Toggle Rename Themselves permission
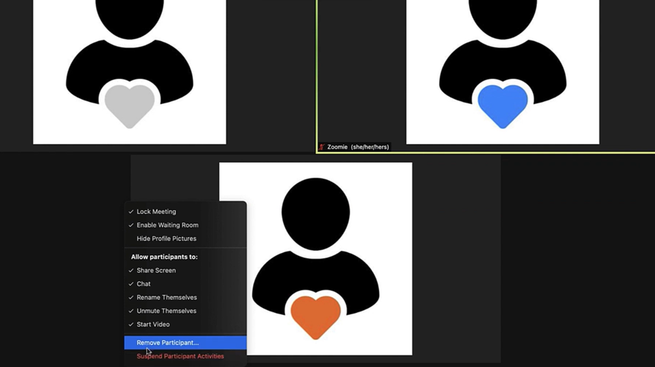The width and height of the screenshot is (655, 367). (x=167, y=298)
